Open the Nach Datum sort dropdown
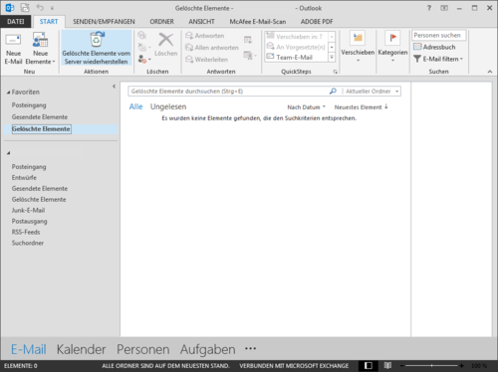 [307, 107]
